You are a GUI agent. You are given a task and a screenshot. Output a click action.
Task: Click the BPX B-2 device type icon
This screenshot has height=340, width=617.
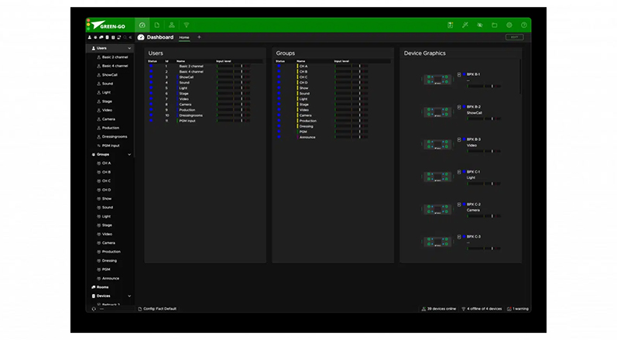(x=459, y=107)
